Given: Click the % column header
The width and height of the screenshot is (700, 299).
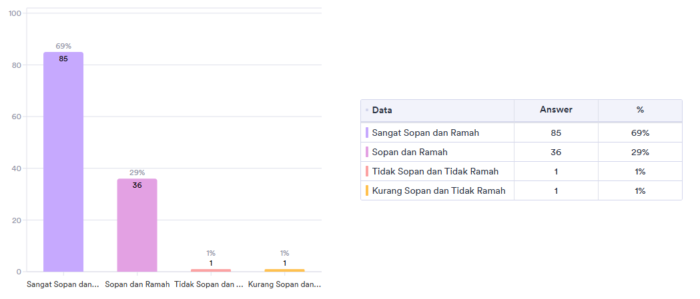Looking at the screenshot, I should (640, 110).
